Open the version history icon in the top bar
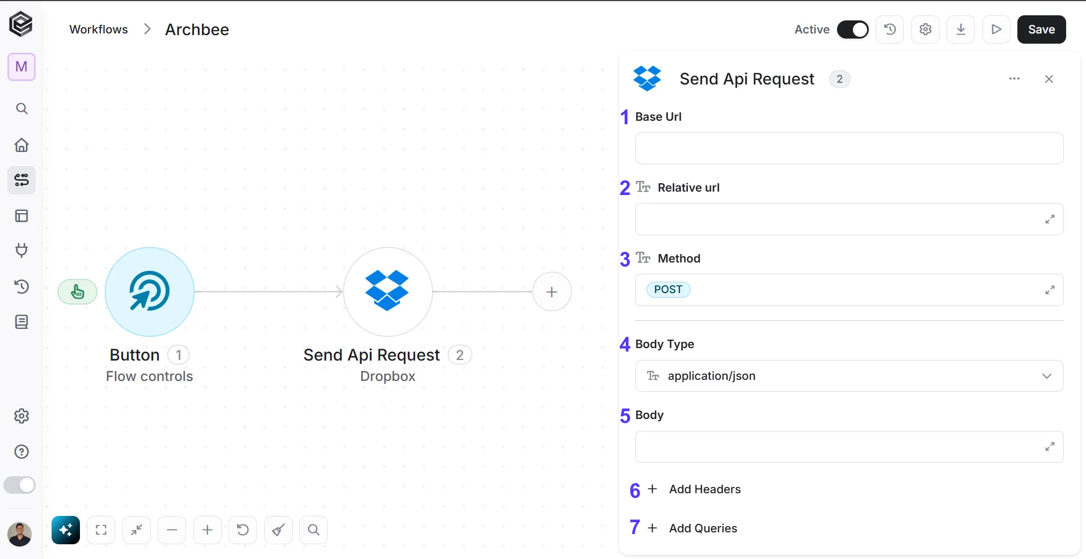This screenshot has width=1086, height=559. pyautogui.click(x=890, y=29)
